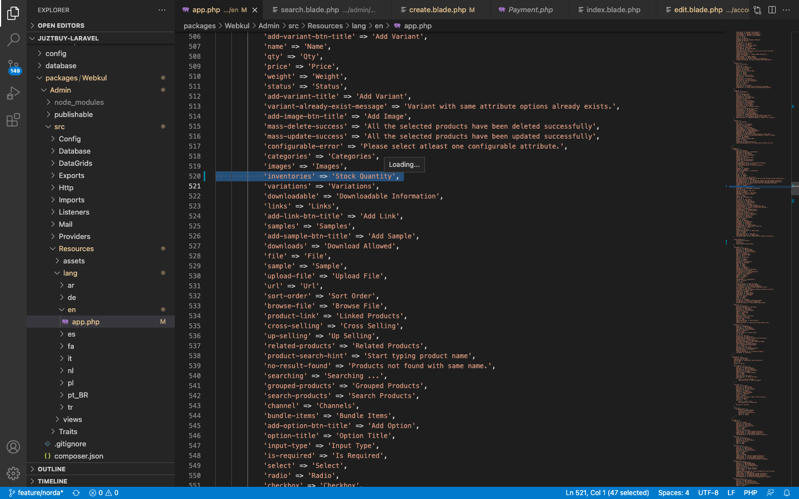Open Source Control view with 149 badge

tap(13, 67)
